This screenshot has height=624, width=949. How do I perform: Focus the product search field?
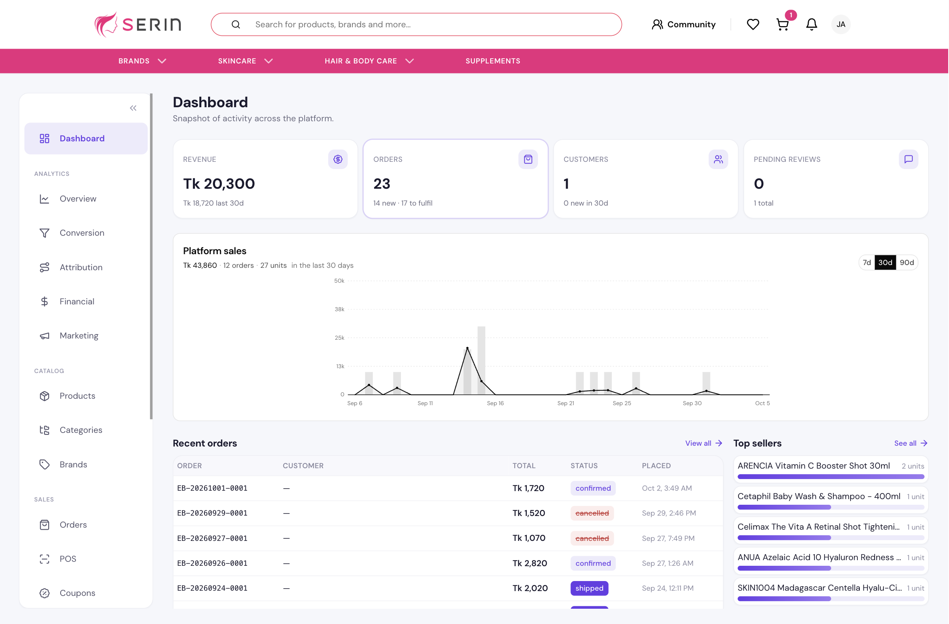(x=416, y=24)
